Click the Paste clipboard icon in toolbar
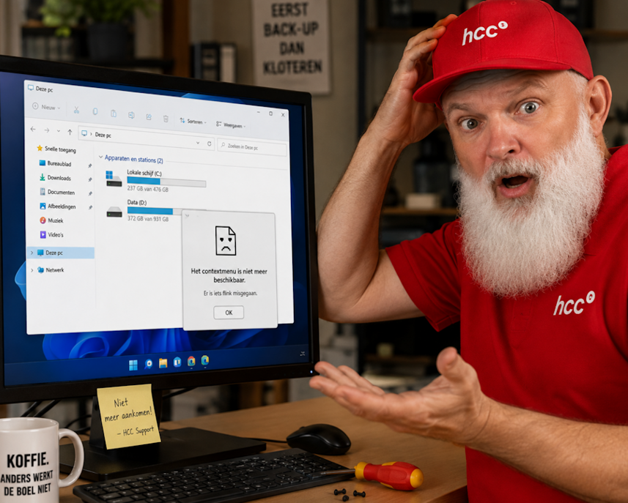 pos(114,113)
